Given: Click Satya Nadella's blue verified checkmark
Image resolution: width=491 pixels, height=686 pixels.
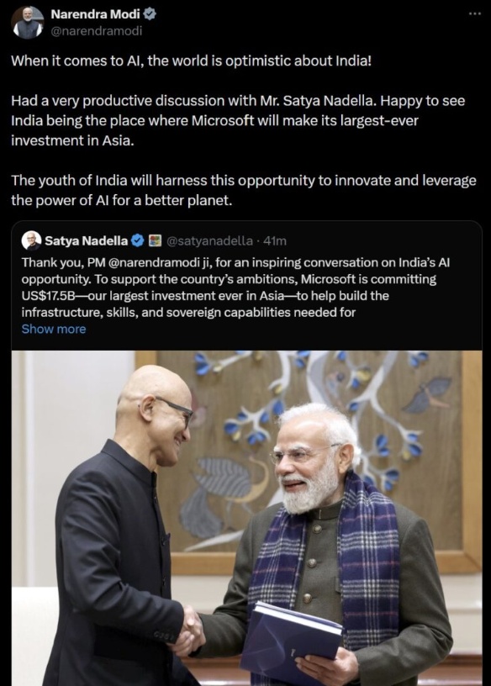Looking at the screenshot, I should pos(137,240).
